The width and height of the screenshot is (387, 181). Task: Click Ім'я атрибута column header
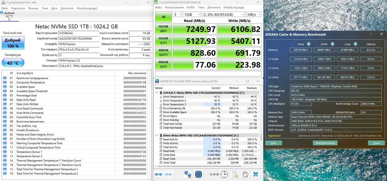click(x=65, y=73)
